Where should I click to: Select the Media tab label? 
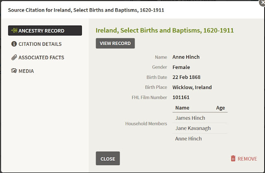tap(26, 71)
